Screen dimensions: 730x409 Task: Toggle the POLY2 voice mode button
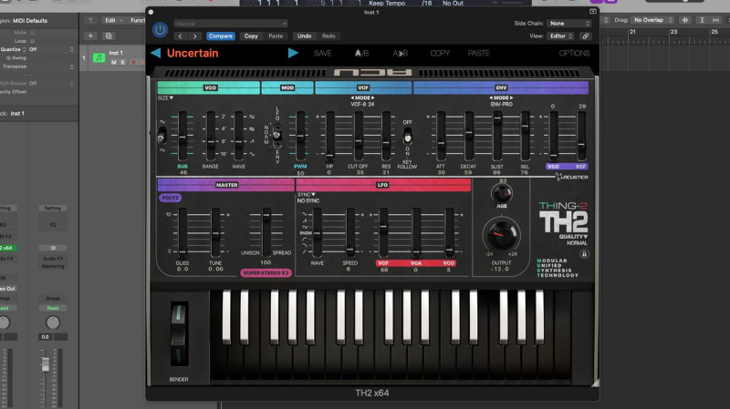170,198
